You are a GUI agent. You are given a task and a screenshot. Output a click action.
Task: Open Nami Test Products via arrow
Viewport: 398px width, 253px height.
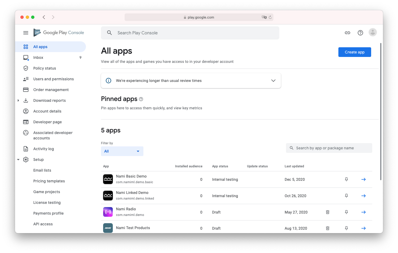(364, 228)
